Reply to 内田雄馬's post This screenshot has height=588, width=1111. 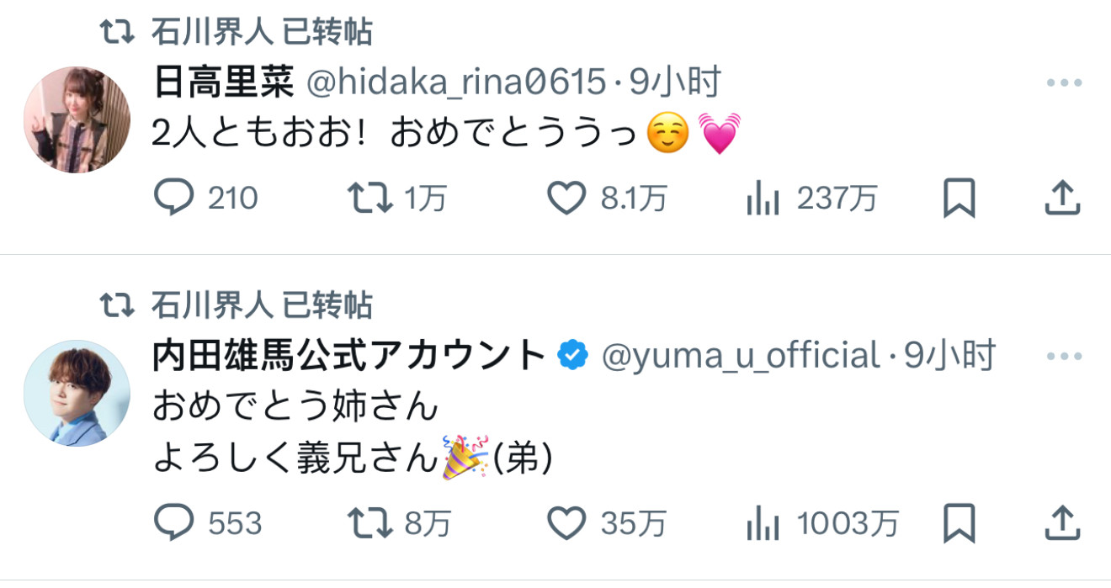tap(174, 523)
